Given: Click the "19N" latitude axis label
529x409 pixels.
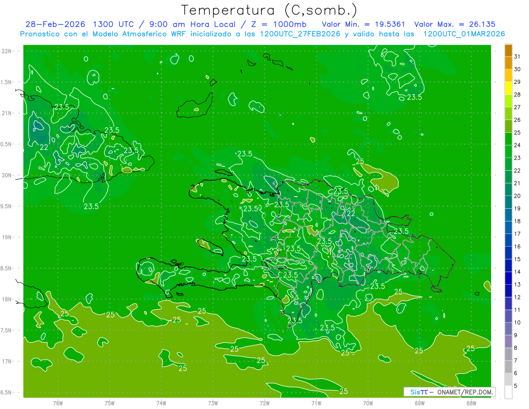Looking at the screenshot, I should pos(7,237).
